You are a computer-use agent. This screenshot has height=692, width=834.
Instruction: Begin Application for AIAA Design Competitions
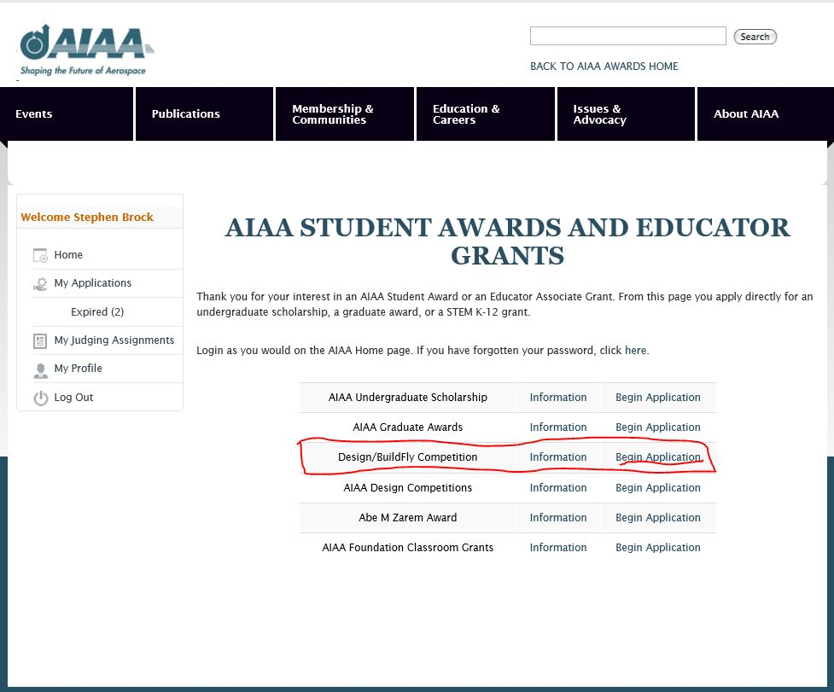(x=658, y=487)
